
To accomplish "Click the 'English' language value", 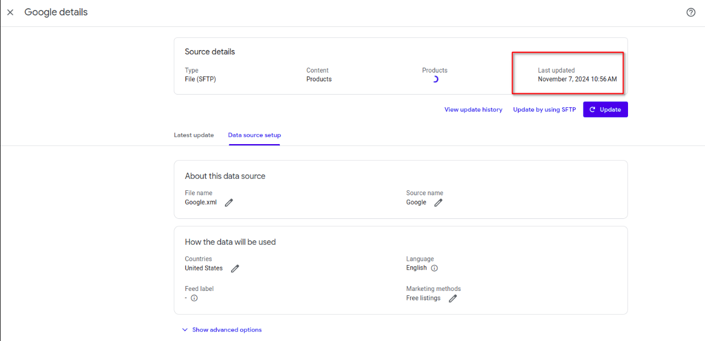I will (x=416, y=268).
